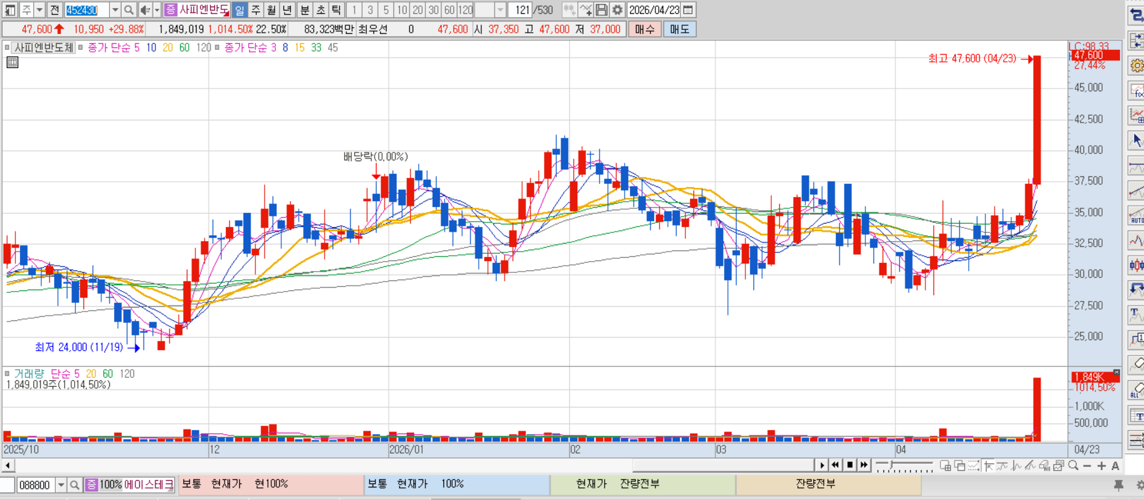This screenshot has width=1144, height=500.
Task: Select the 10 interval button
Action: 402,10
